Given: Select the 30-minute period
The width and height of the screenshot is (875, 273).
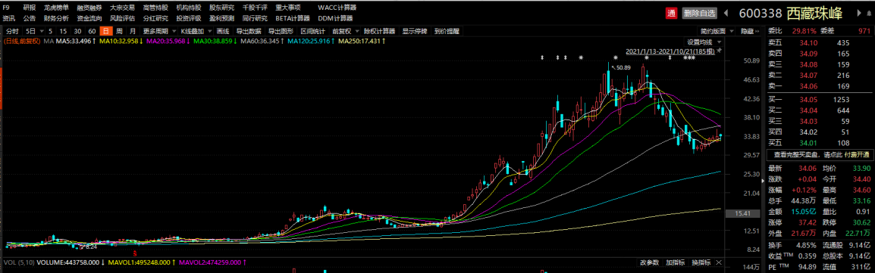Looking at the screenshot, I should tap(78, 31).
